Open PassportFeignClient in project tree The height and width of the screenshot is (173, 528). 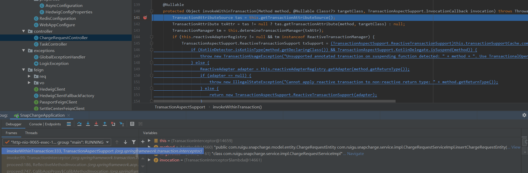pyautogui.click(x=58, y=102)
